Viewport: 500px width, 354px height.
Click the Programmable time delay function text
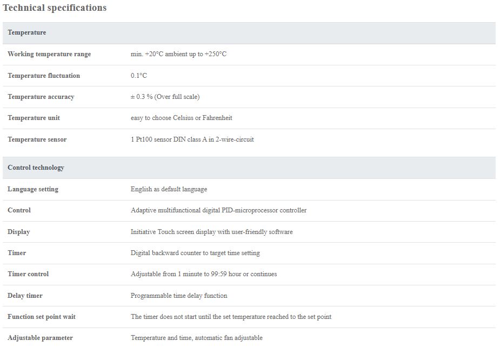click(179, 296)
